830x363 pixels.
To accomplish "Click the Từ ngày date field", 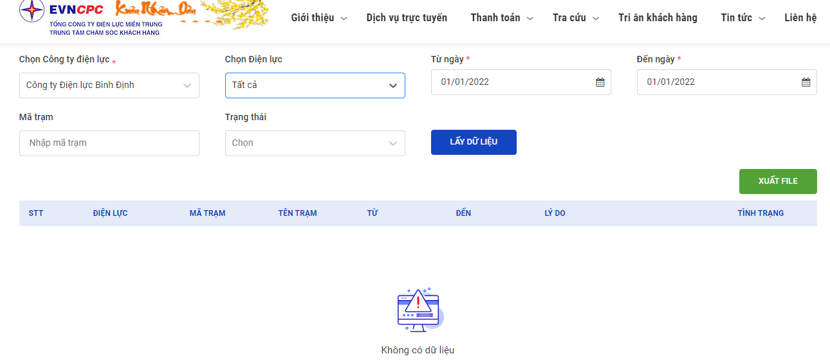I will (x=521, y=82).
